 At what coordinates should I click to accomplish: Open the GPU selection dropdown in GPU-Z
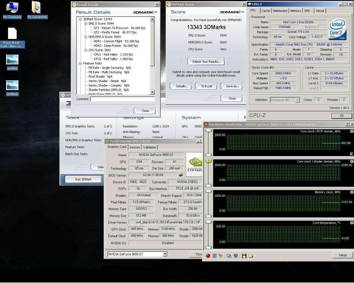(x=165, y=254)
